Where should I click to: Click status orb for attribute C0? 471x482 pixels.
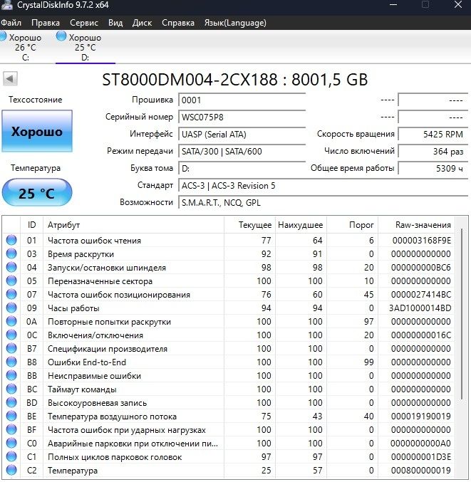pos(11,443)
